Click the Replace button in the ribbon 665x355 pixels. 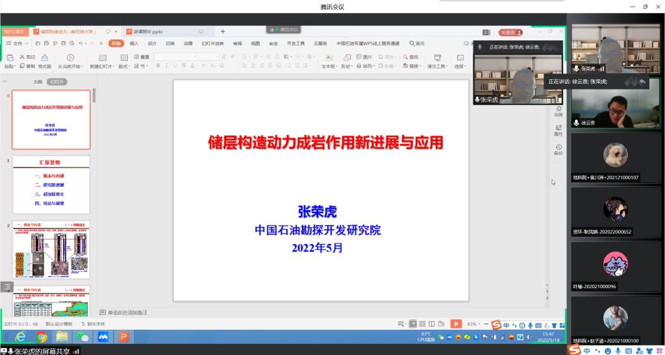pyautogui.click(x=414, y=66)
